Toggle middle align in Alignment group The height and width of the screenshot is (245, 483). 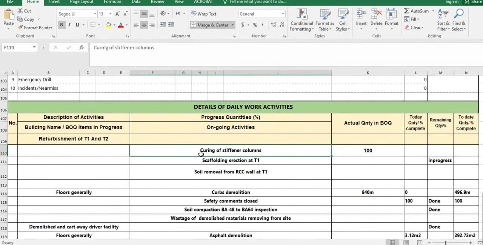(144, 14)
